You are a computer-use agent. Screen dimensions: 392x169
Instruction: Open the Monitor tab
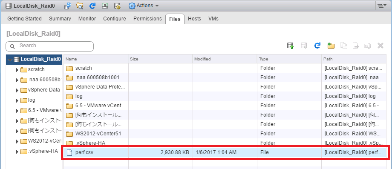pos(87,19)
